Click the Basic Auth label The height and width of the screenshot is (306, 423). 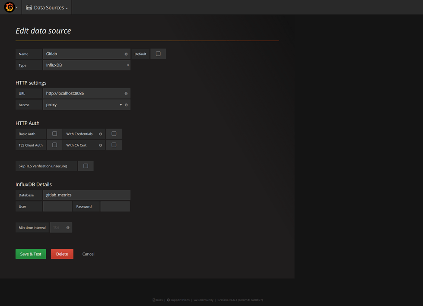tap(27, 134)
